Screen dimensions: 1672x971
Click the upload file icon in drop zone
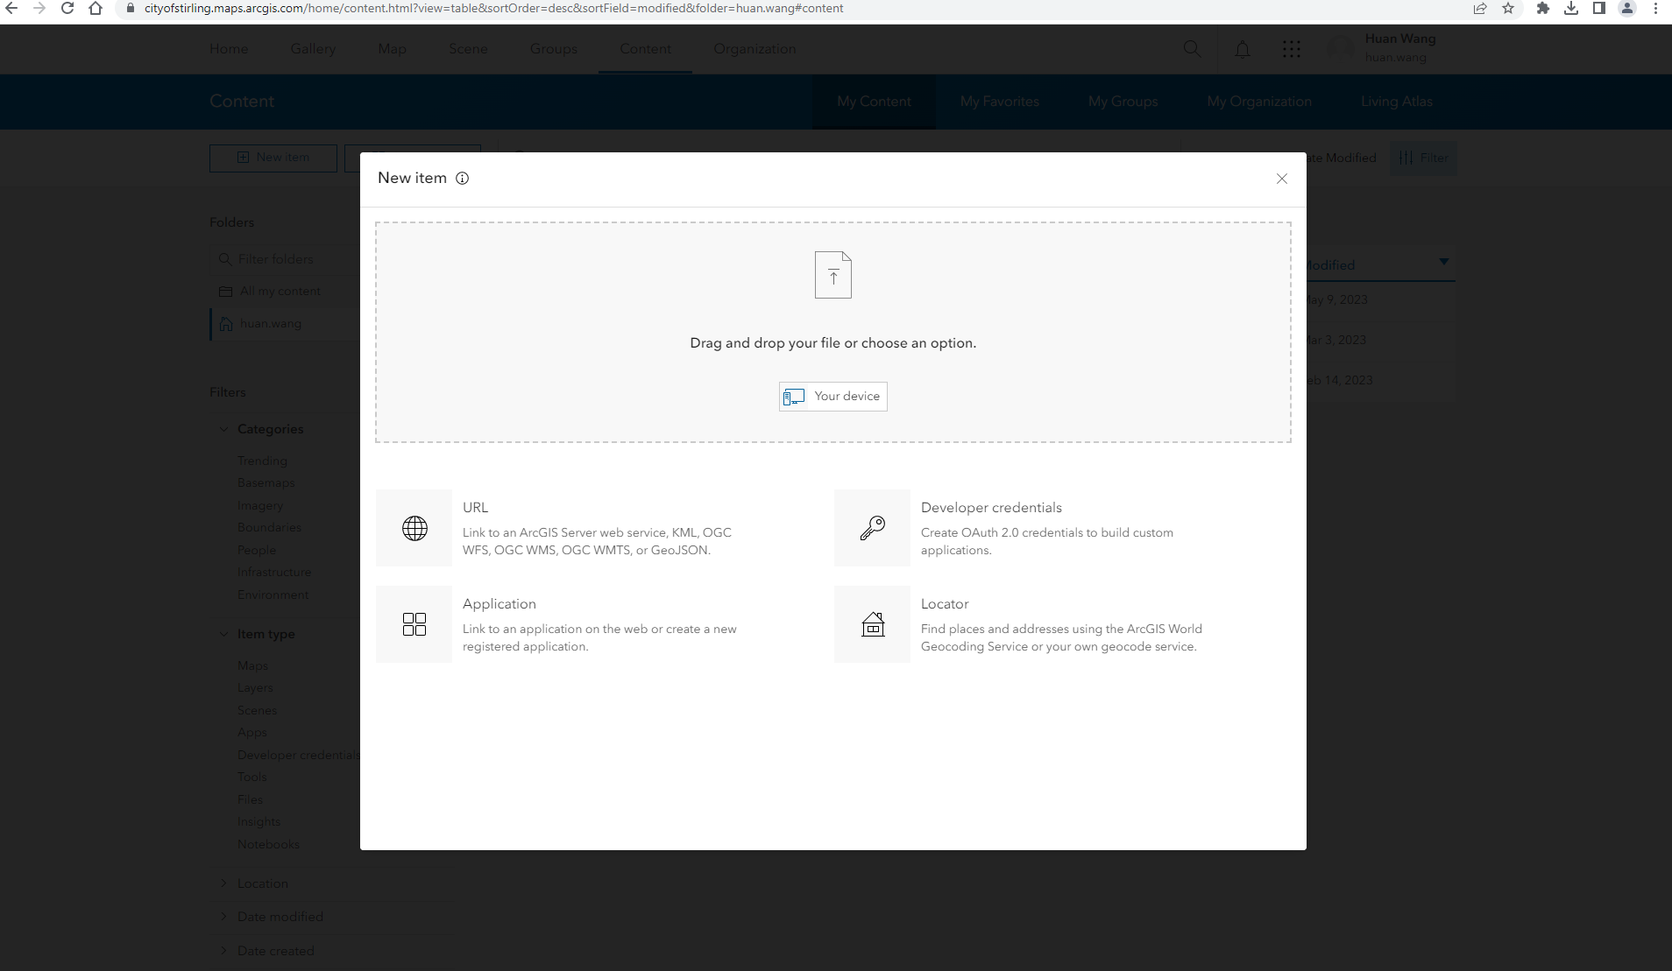(x=833, y=275)
